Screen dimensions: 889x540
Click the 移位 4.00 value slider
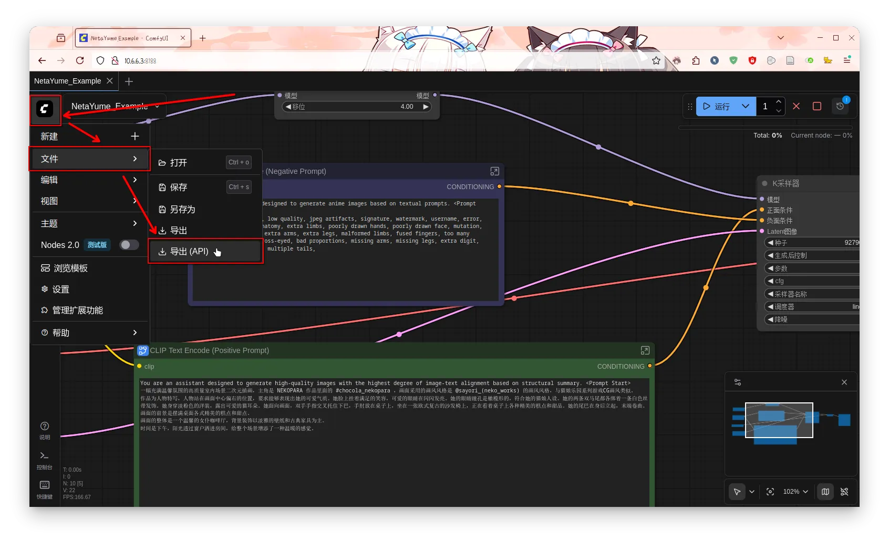(x=357, y=107)
